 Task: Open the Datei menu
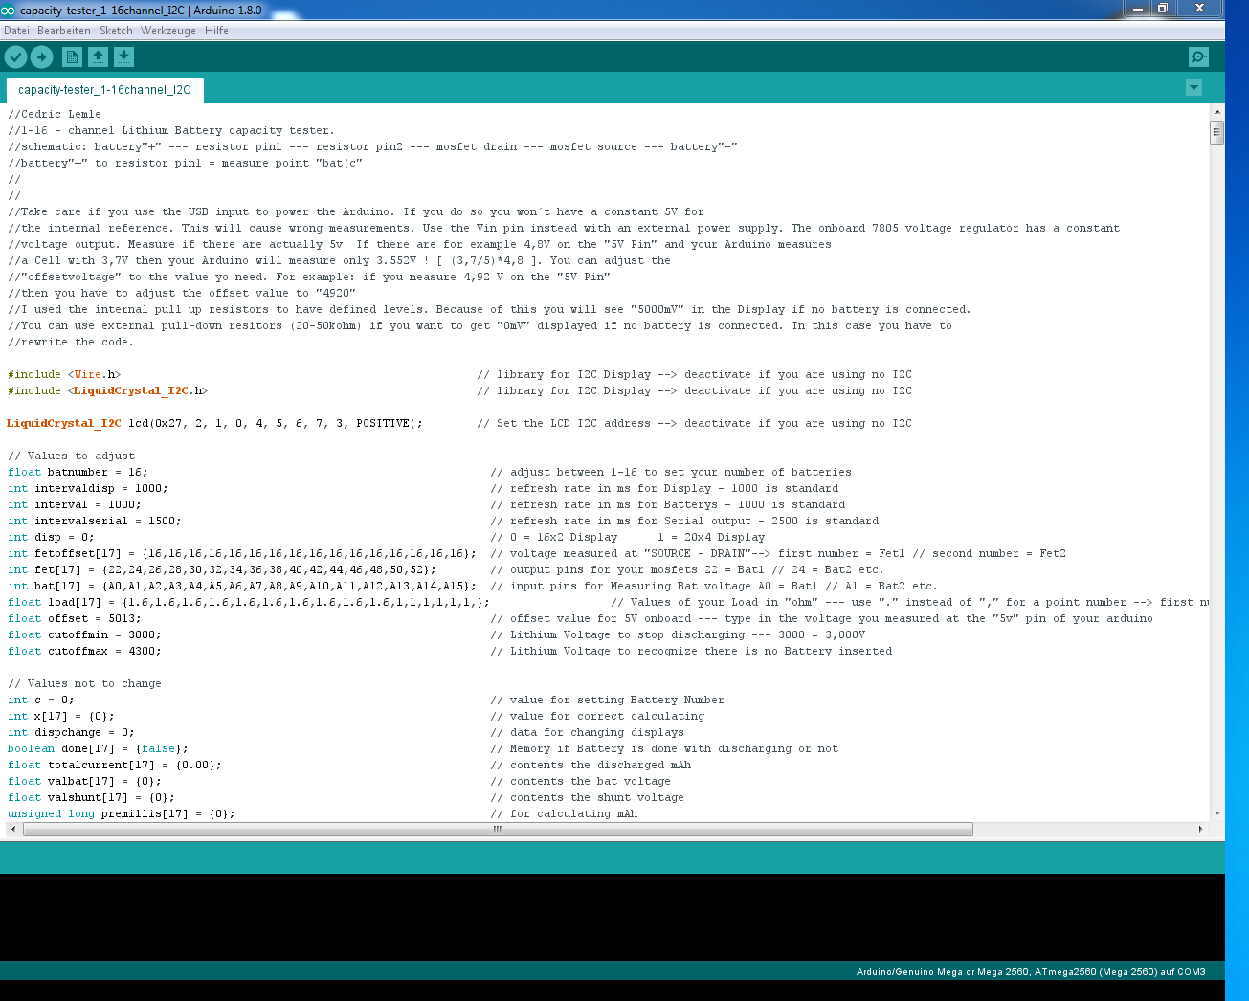click(16, 31)
